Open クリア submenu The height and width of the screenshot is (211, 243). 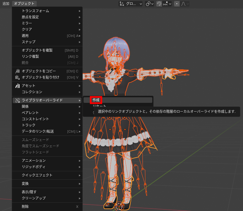(x=47, y=30)
